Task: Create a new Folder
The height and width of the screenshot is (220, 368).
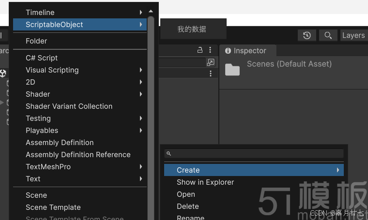Action: click(x=80, y=41)
